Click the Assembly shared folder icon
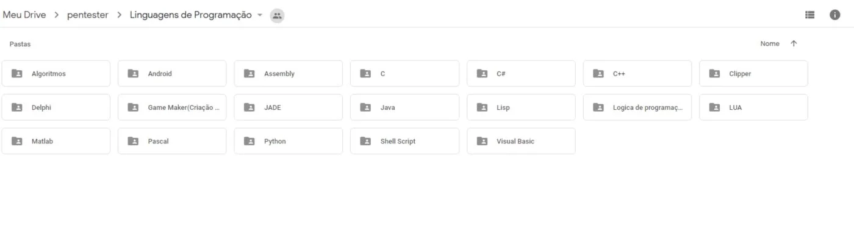Viewport: 854px width, 244px height. tap(249, 73)
